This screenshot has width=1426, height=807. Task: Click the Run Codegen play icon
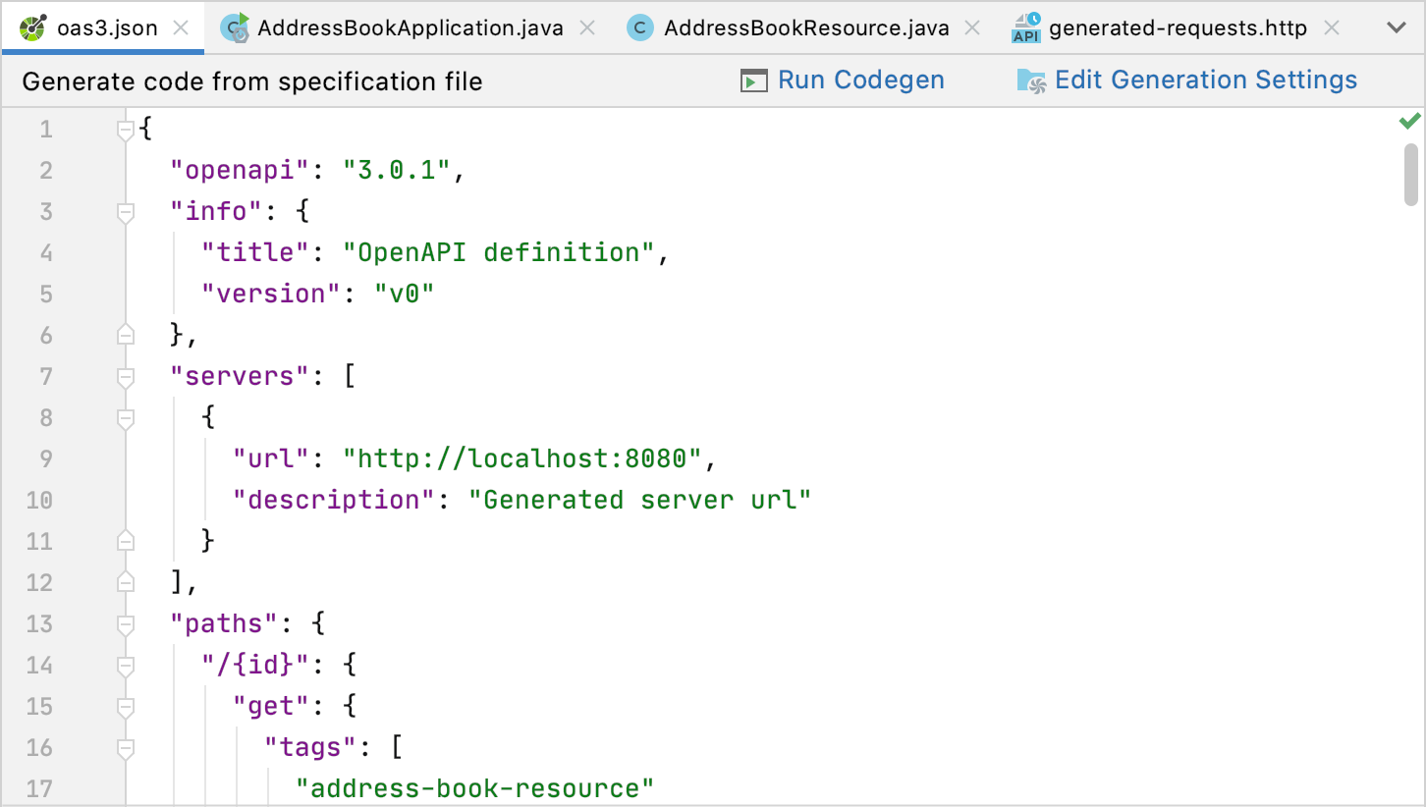[x=752, y=80]
